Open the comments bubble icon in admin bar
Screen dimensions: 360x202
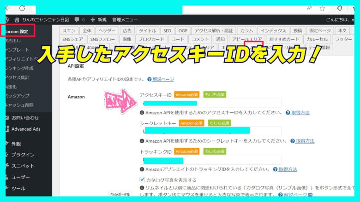76,20
